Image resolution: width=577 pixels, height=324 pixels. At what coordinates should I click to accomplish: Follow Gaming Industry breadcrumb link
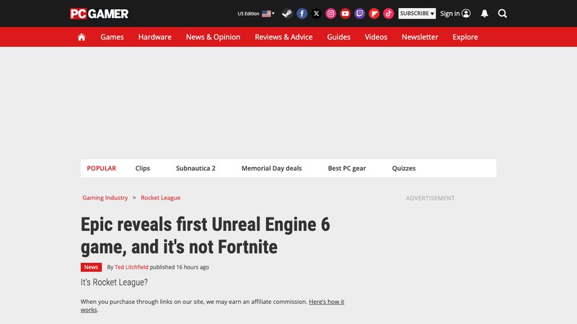click(105, 197)
